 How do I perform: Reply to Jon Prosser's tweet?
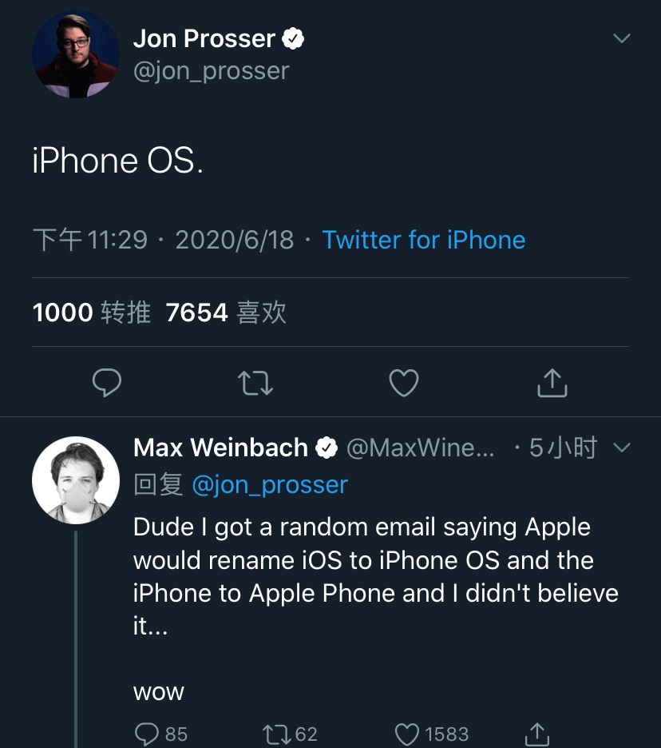(107, 384)
